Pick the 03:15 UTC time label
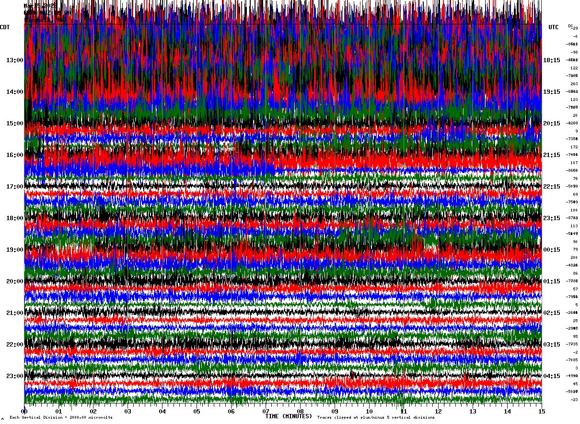Image resolution: width=580 pixels, height=424 pixels. (551, 345)
